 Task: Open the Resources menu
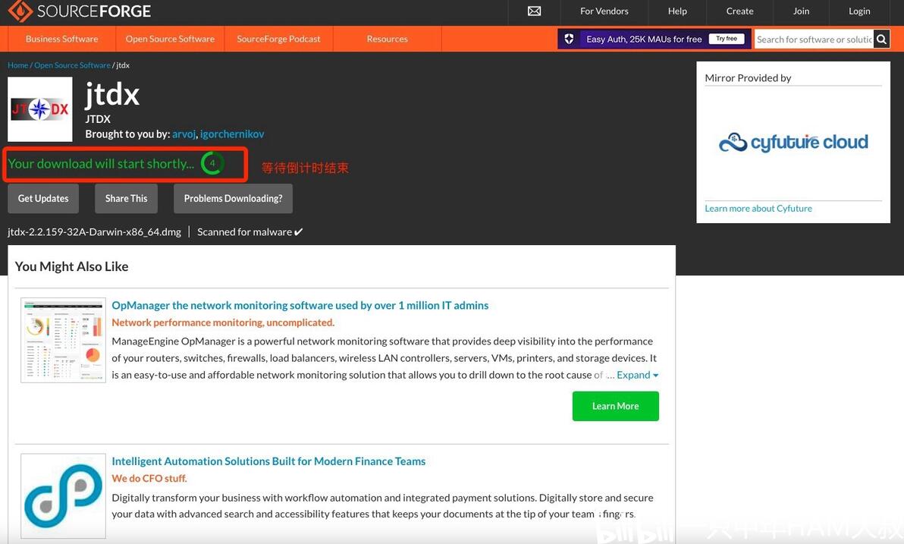(388, 39)
